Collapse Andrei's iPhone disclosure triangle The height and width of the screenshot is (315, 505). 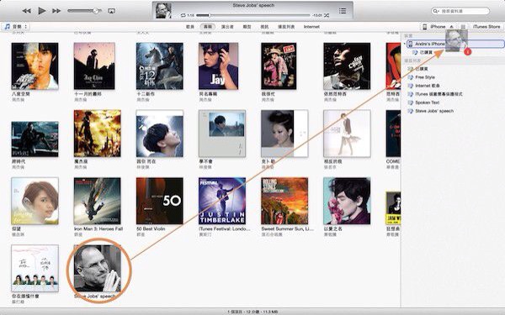(x=405, y=44)
